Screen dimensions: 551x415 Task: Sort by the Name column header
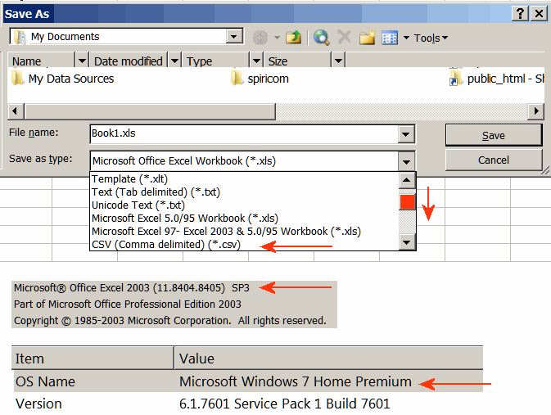(x=42, y=61)
